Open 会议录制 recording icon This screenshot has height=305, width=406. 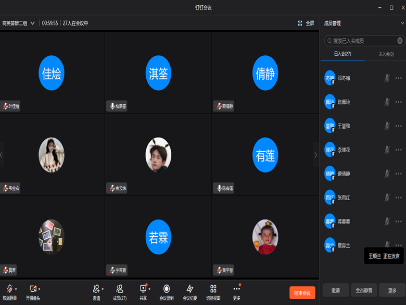tap(166, 289)
